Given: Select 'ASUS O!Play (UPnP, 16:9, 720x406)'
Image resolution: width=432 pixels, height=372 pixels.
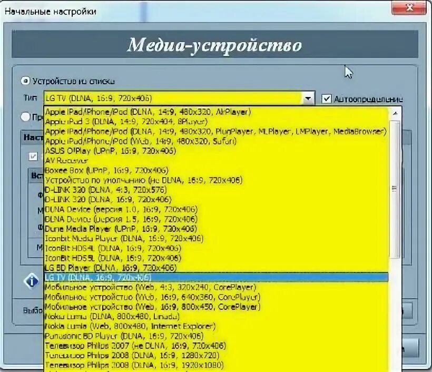Looking at the screenshot, I should coord(216,151).
